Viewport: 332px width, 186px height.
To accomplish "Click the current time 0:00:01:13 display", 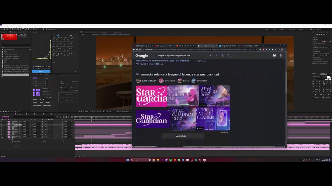I will (x=5, y=117).
